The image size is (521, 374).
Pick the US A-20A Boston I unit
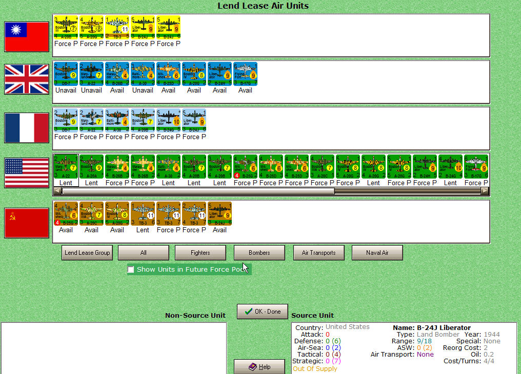pos(91,167)
